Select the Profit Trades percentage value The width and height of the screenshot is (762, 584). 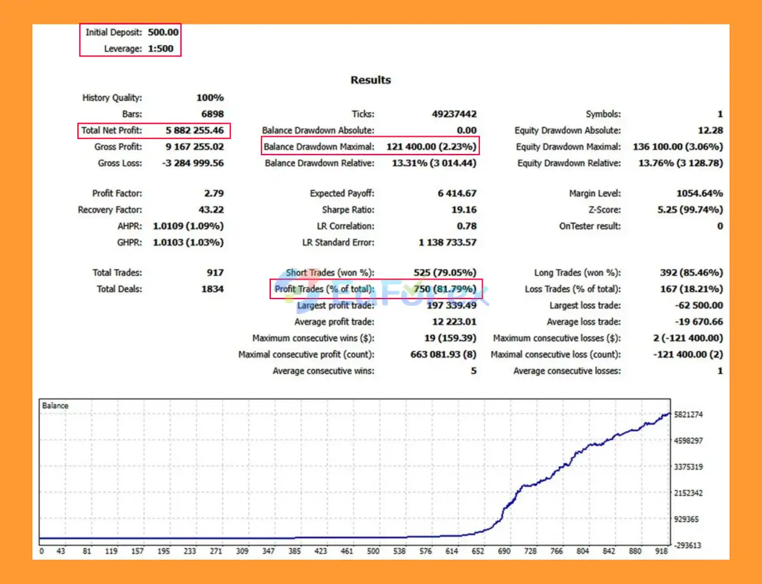pyautogui.click(x=445, y=289)
